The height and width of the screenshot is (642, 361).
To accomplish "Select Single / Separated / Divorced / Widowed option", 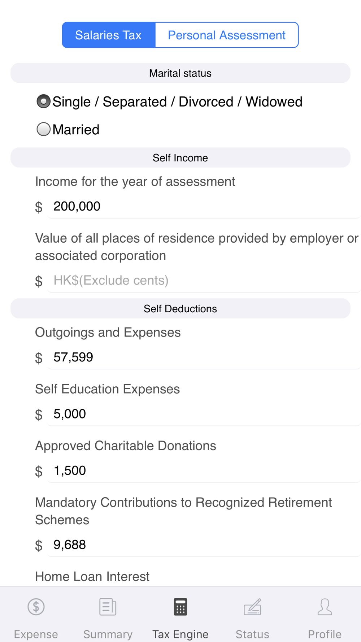I will 44,101.
